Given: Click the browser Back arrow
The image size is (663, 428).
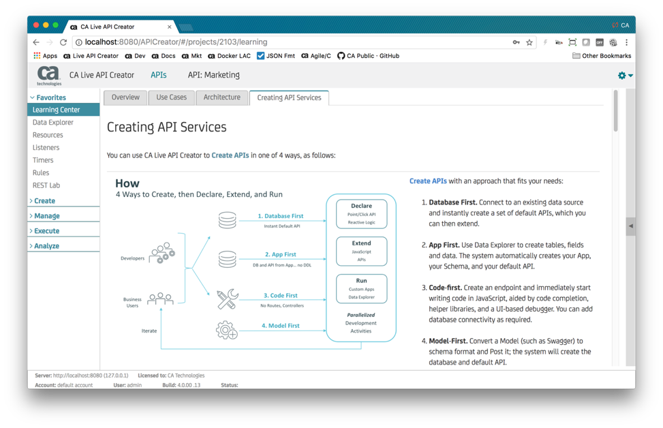Looking at the screenshot, I should coord(36,42).
